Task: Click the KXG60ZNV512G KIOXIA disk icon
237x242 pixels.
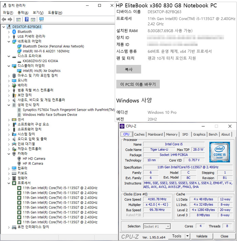Action: (x=19, y=61)
